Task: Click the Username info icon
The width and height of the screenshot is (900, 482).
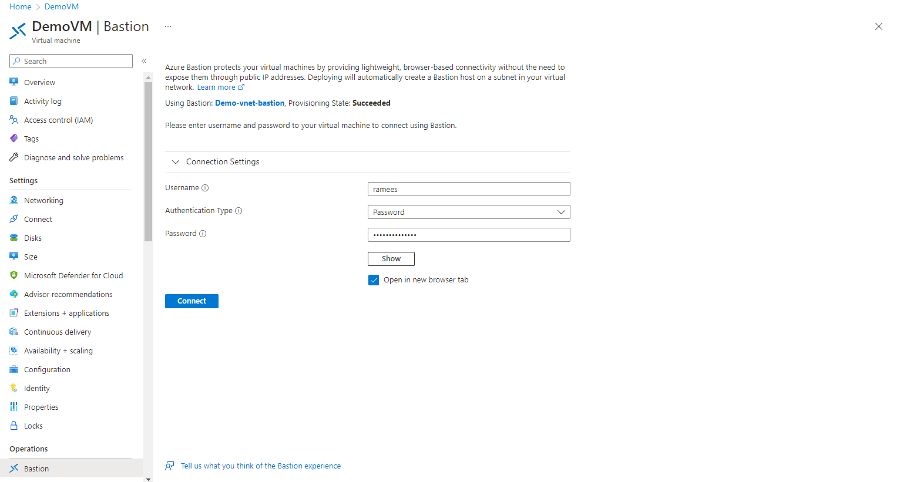Action: [x=205, y=188]
